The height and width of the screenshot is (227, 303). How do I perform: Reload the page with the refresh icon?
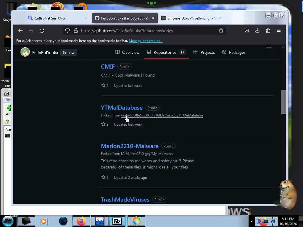tap(42, 31)
